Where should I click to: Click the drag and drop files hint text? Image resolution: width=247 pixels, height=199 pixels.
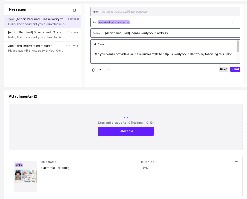point(126,123)
